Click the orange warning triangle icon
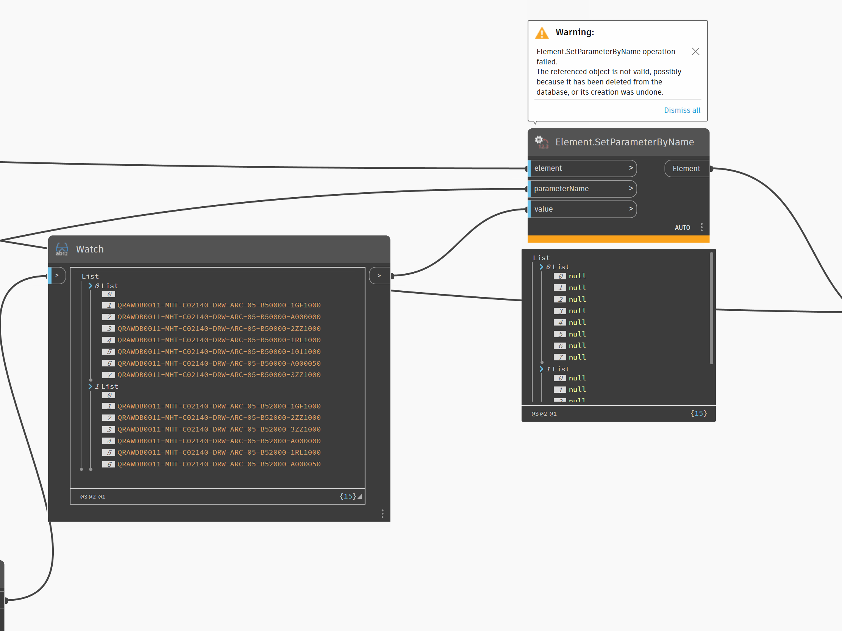The width and height of the screenshot is (842, 631). 542,33
